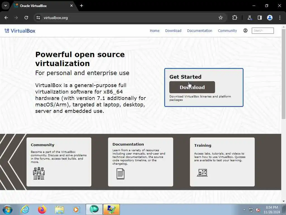Screen dimensions: 286x215
Task: Switch to the teal round app in taskbar
Action: [94, 209]
